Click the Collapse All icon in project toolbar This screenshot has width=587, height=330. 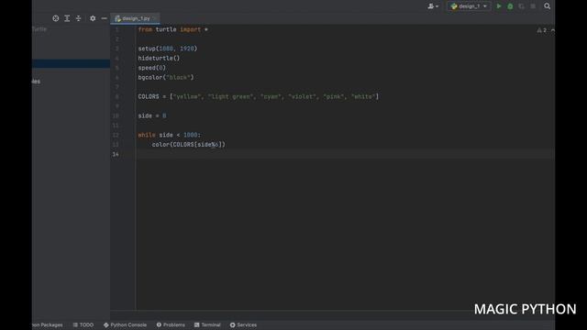pyautogui.click(x=78, y=18)
